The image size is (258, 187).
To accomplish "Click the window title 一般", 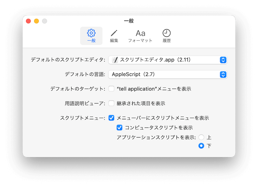I will [129, 21].
